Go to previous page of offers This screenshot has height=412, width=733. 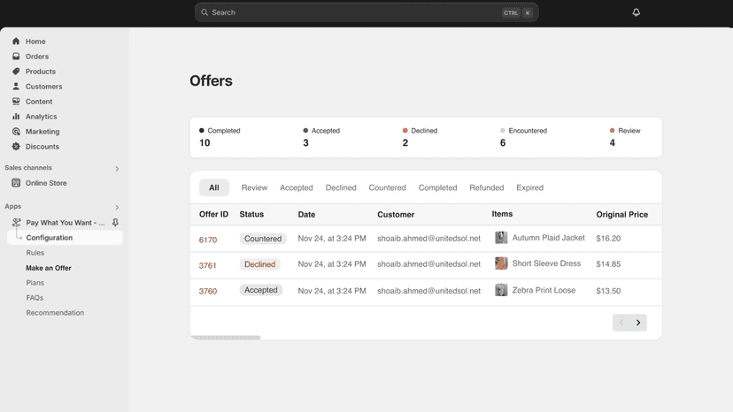pyautogui.click(x=621, y=323)
